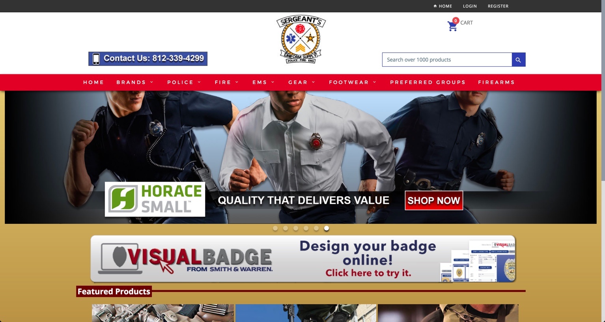Open first featured product with flag patch
This screenshot has height=322, width=605.
[x=163, y=313]
